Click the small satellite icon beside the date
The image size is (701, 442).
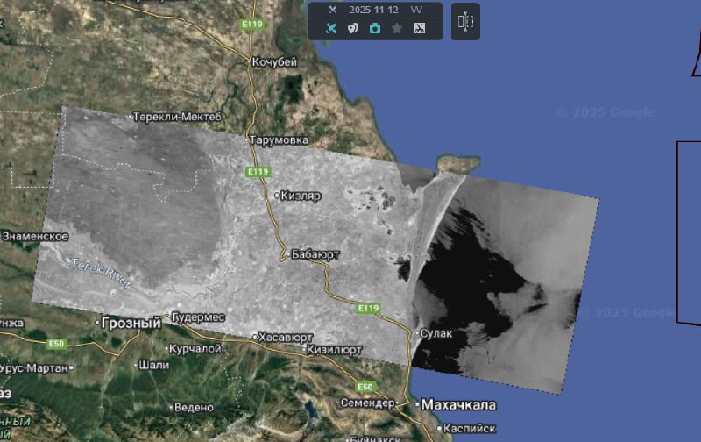(332, 9)
